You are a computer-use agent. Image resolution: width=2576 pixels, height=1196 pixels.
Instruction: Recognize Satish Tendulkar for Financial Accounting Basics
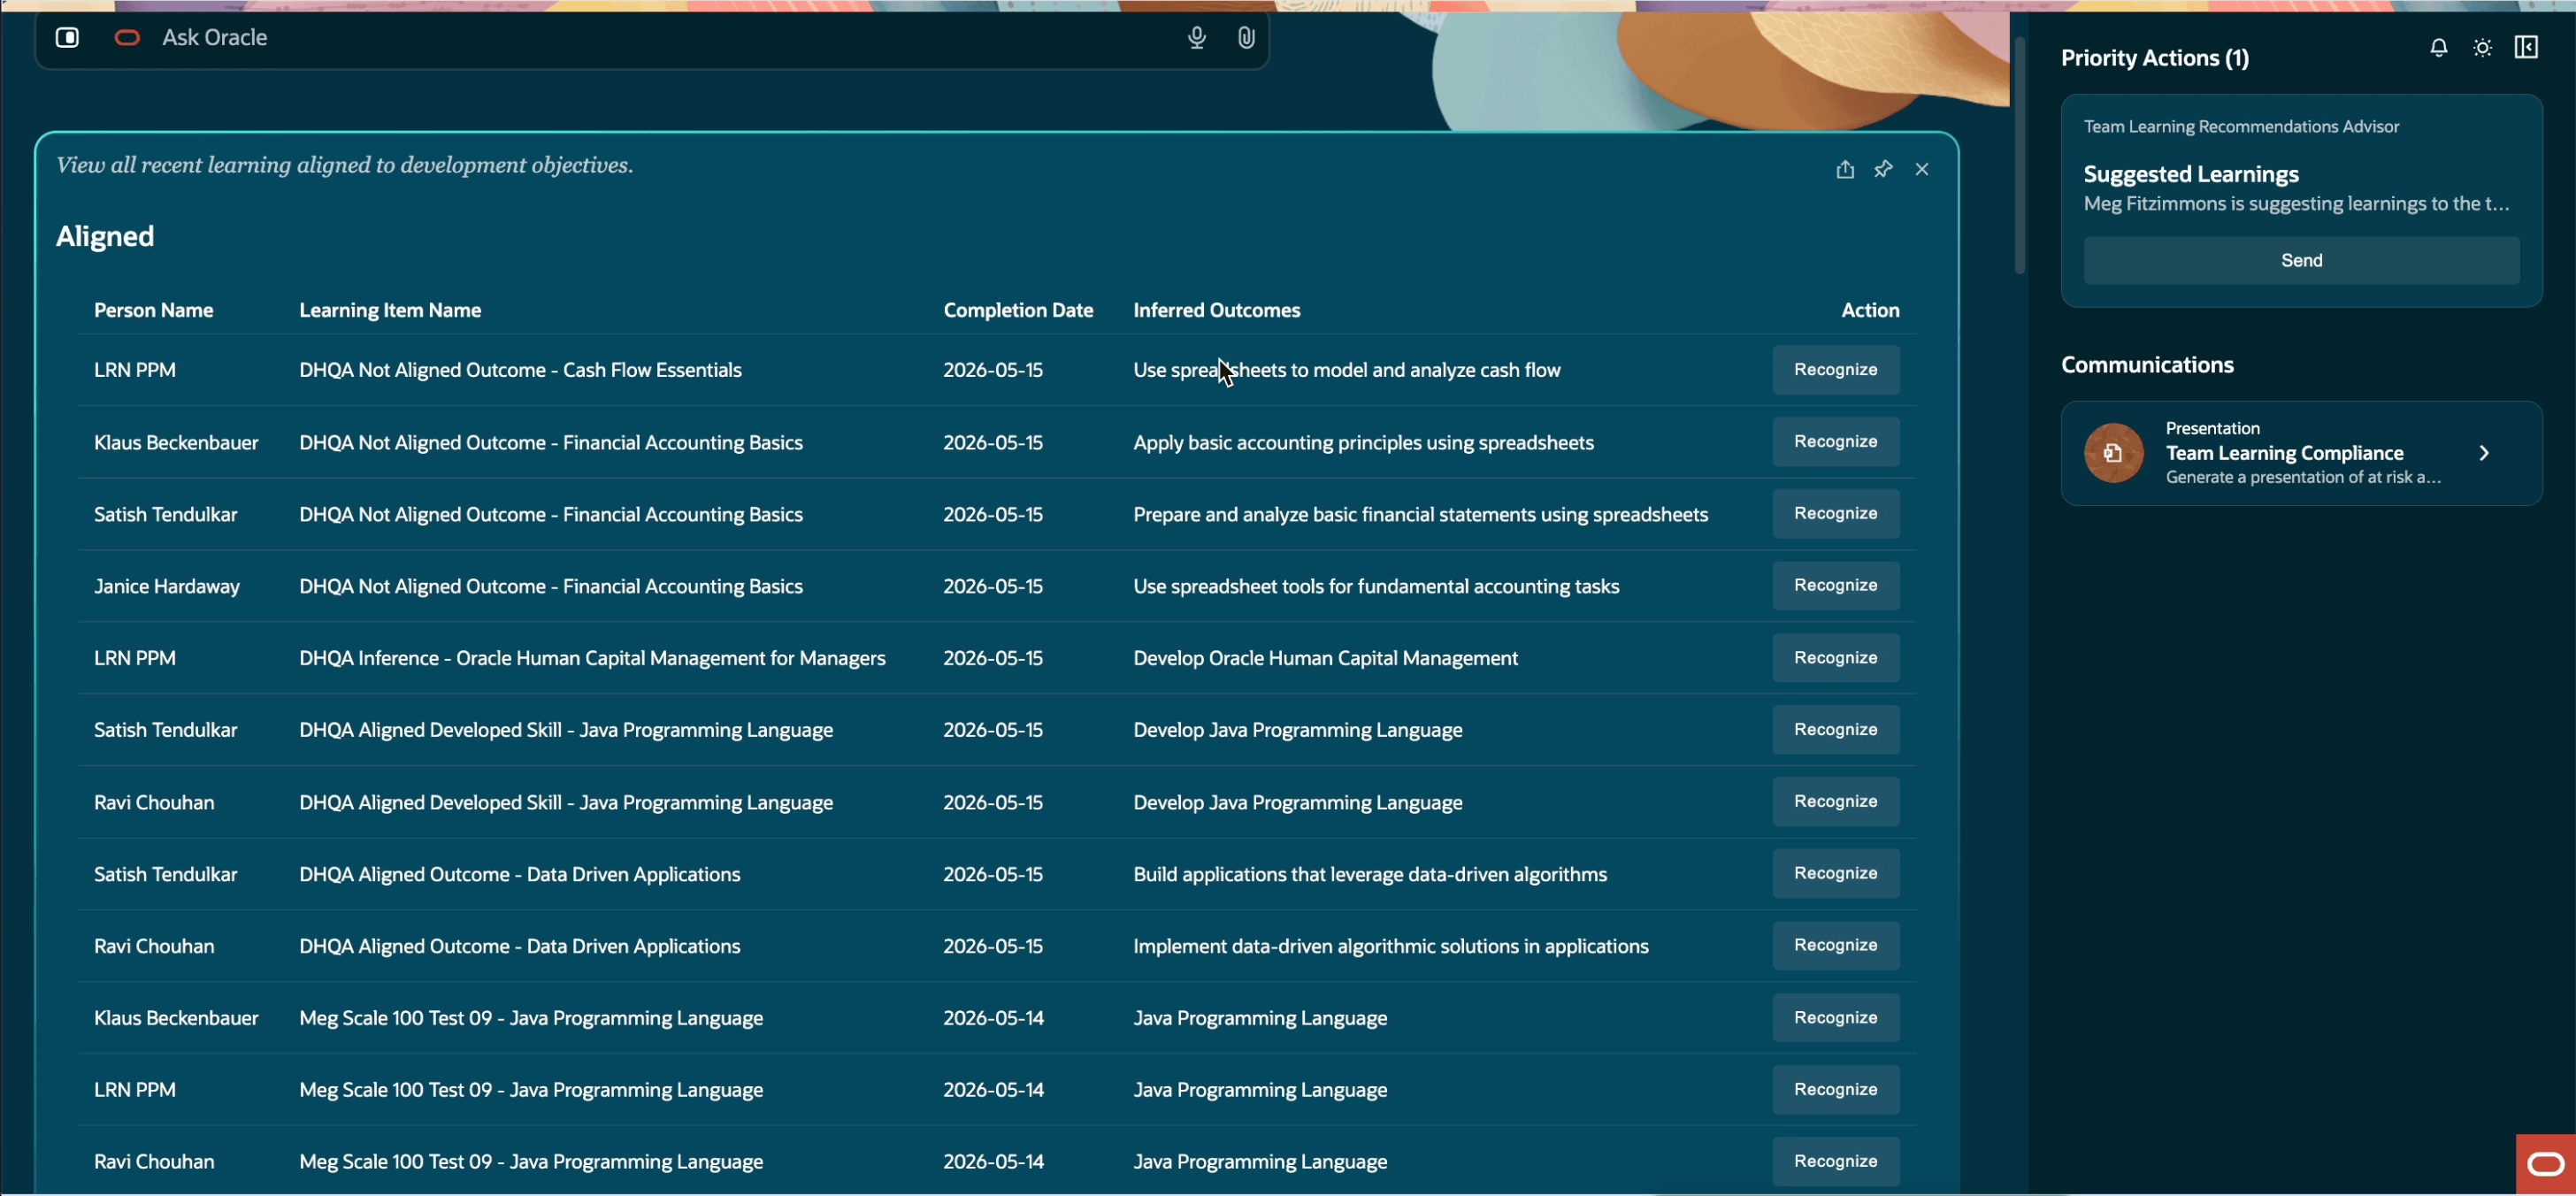tap(1835, 514)
